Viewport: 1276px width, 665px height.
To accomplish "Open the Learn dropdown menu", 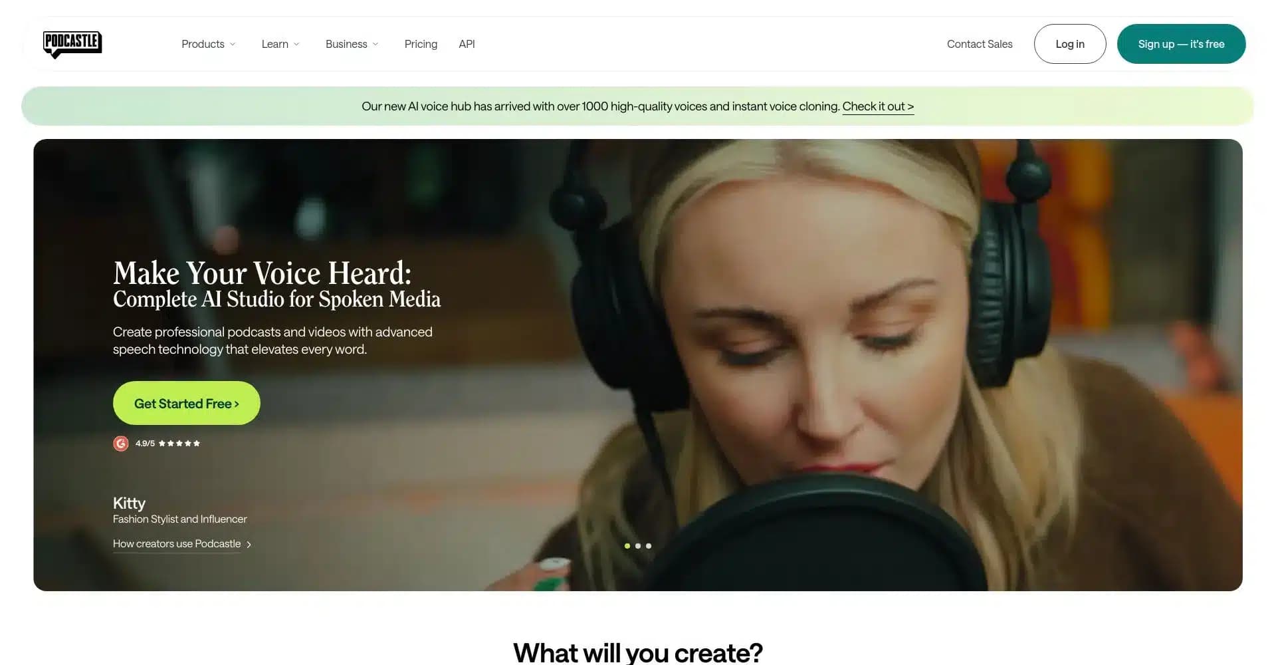I will point(280,44).
